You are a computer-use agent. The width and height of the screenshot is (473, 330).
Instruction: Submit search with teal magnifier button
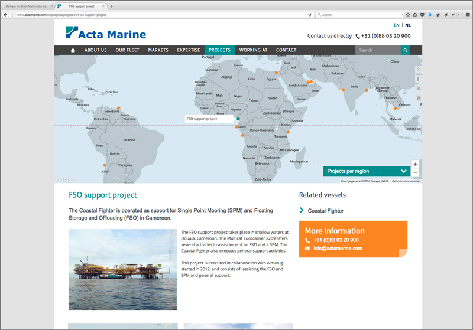(x=406, y=50)
